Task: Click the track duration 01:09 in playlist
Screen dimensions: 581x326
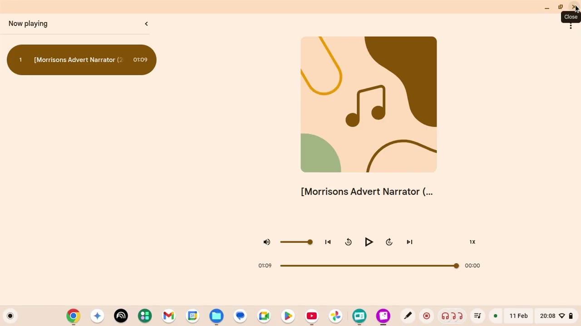Action: [140, 60]
